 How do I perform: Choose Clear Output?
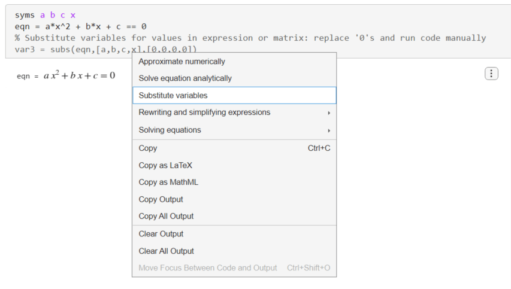161,234
